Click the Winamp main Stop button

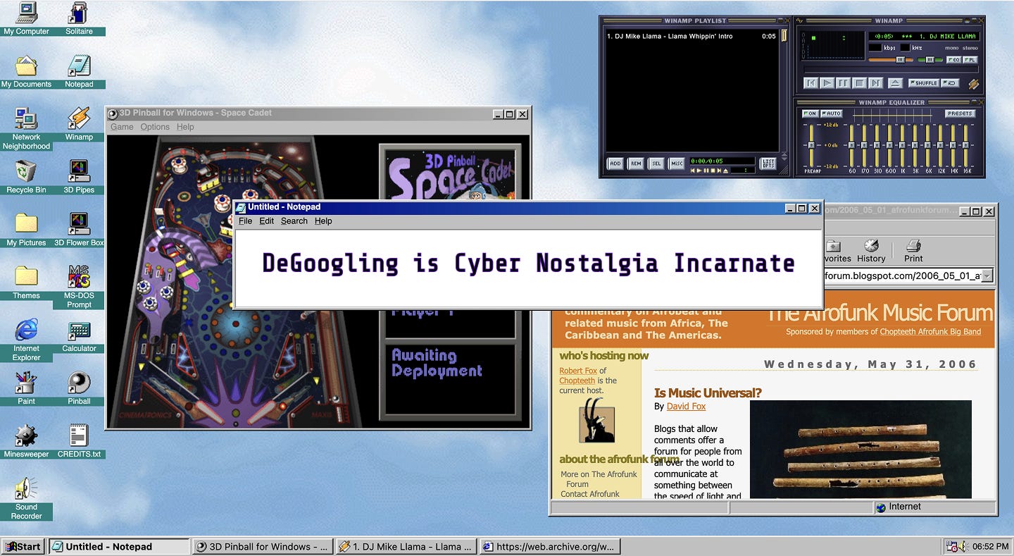coord(859,83)
